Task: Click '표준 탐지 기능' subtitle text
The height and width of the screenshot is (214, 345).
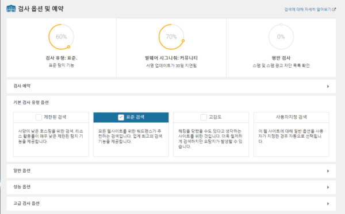Action: coord(62,65)
